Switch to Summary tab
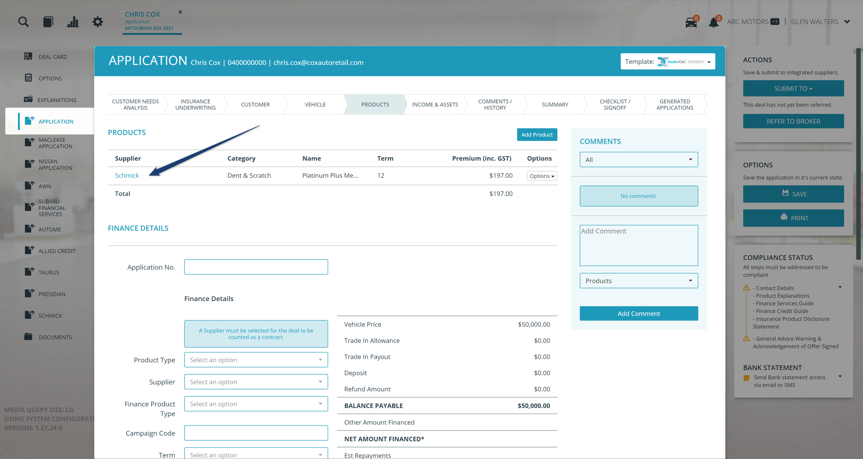Viewport: 863px width, 459px height. click(555, 105)
